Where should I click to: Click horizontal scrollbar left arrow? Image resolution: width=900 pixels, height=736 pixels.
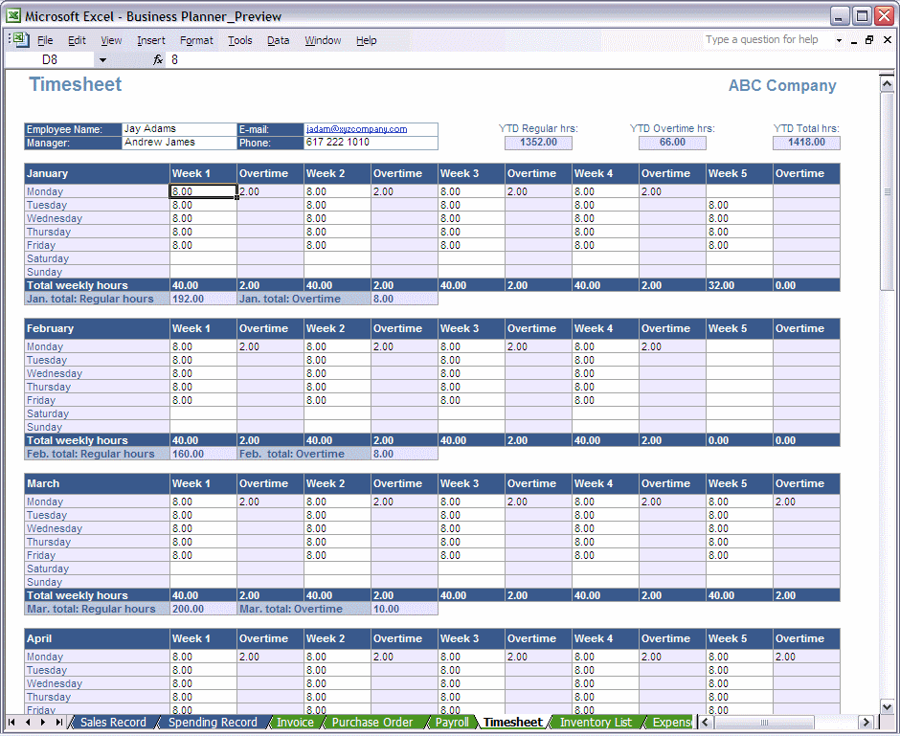coord(706,723)
